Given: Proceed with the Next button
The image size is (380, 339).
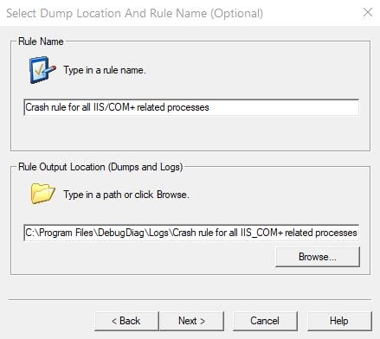Looking at the screenshot, I should tap(191, 321).
